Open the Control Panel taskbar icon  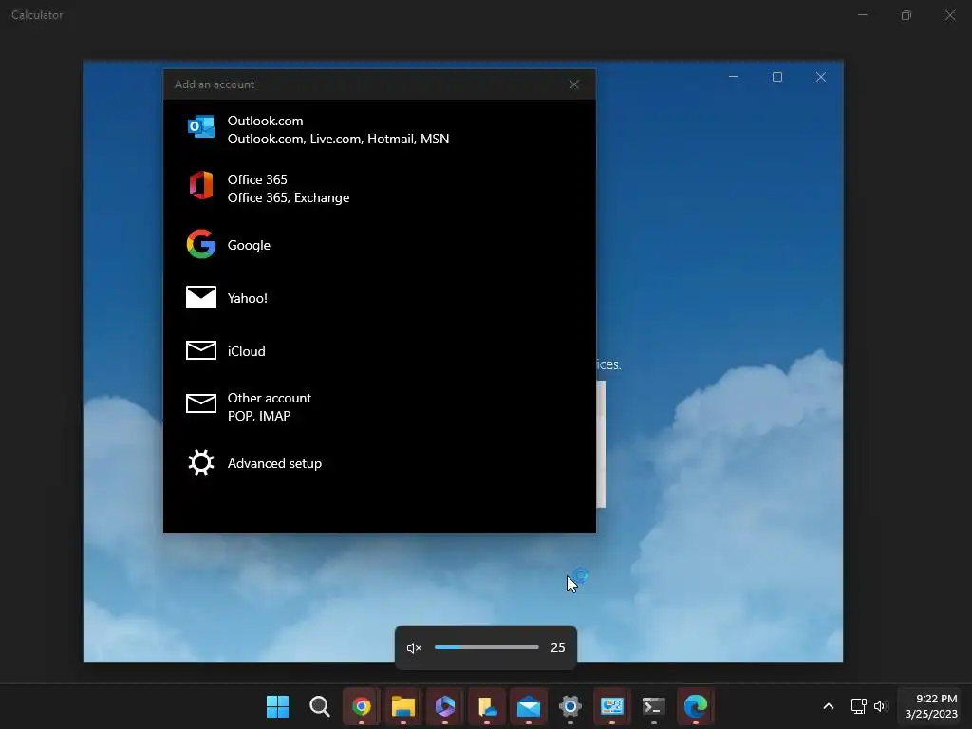[x=612, y=706]
